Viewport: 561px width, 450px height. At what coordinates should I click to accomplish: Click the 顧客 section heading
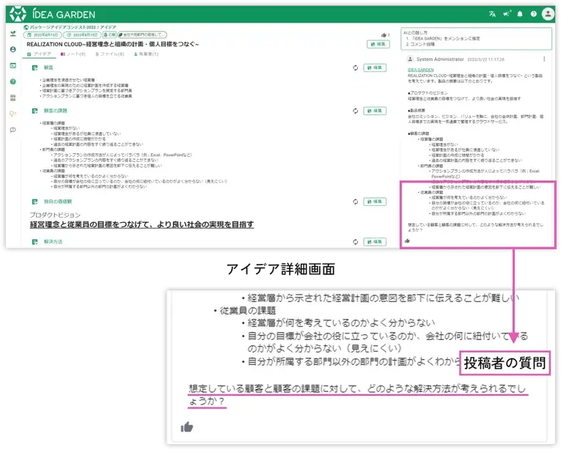48,67
